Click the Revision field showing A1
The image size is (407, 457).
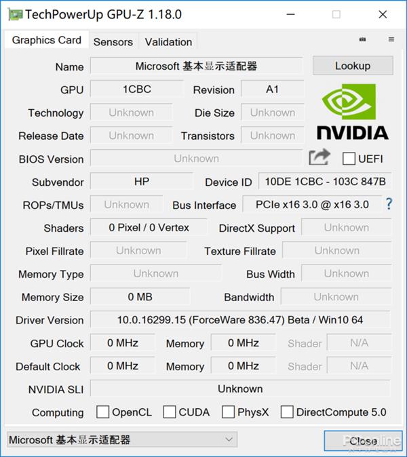(272, 90)
